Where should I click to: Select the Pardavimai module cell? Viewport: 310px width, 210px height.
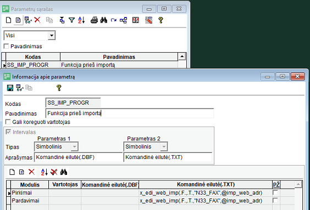pos(30,201)
